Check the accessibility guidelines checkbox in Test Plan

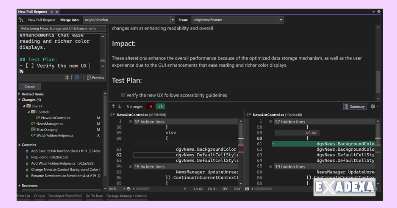pos(123,95)
